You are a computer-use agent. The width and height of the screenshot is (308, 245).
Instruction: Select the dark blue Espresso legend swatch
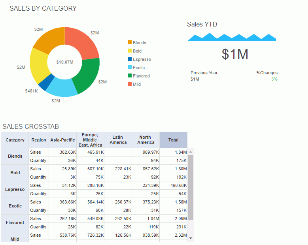pyautogui.click(x=130, y=59)
